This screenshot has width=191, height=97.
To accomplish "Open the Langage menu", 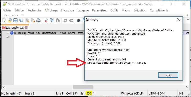I will (83, 10).
